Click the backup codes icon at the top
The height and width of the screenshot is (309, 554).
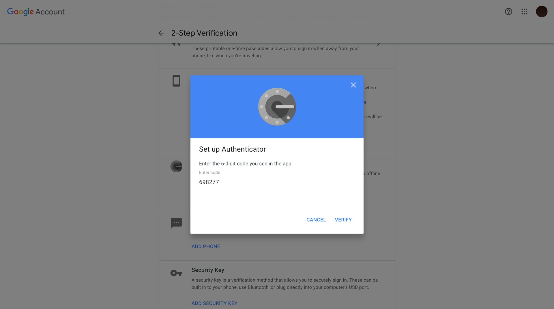coord(175,43)
